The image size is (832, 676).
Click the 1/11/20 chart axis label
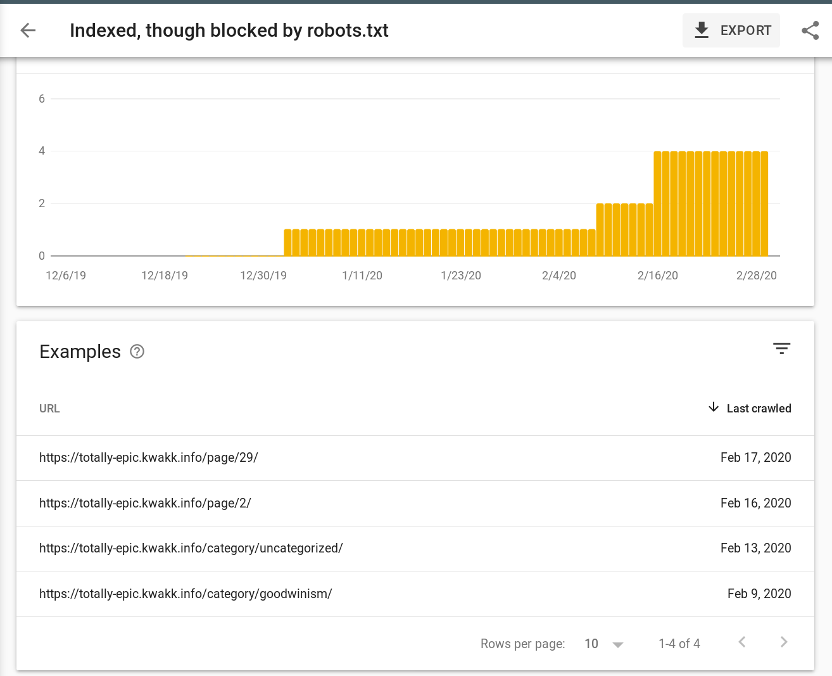click(x=362, y=276)
